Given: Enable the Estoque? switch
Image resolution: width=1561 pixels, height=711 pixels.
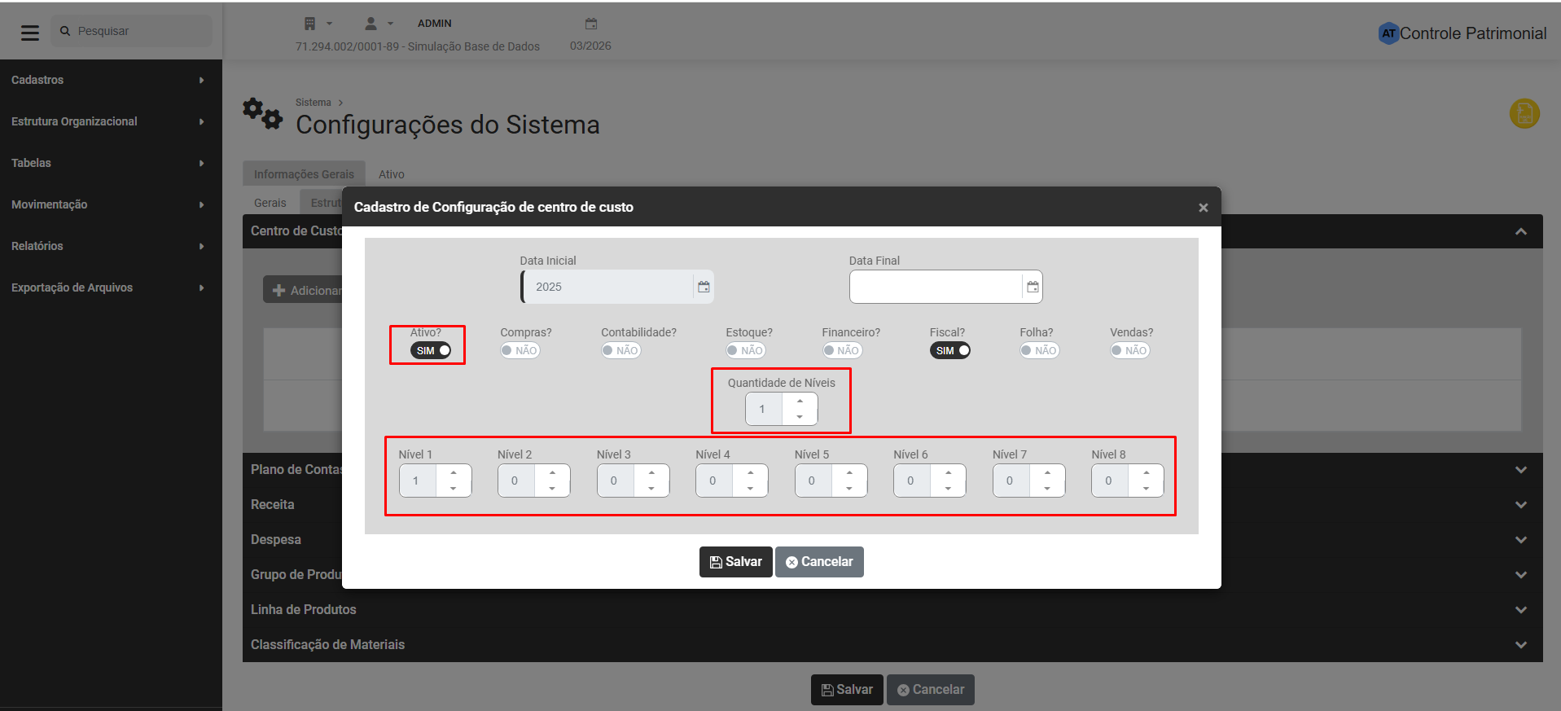Looking at the screenshot, I should (x=746, y=350).
